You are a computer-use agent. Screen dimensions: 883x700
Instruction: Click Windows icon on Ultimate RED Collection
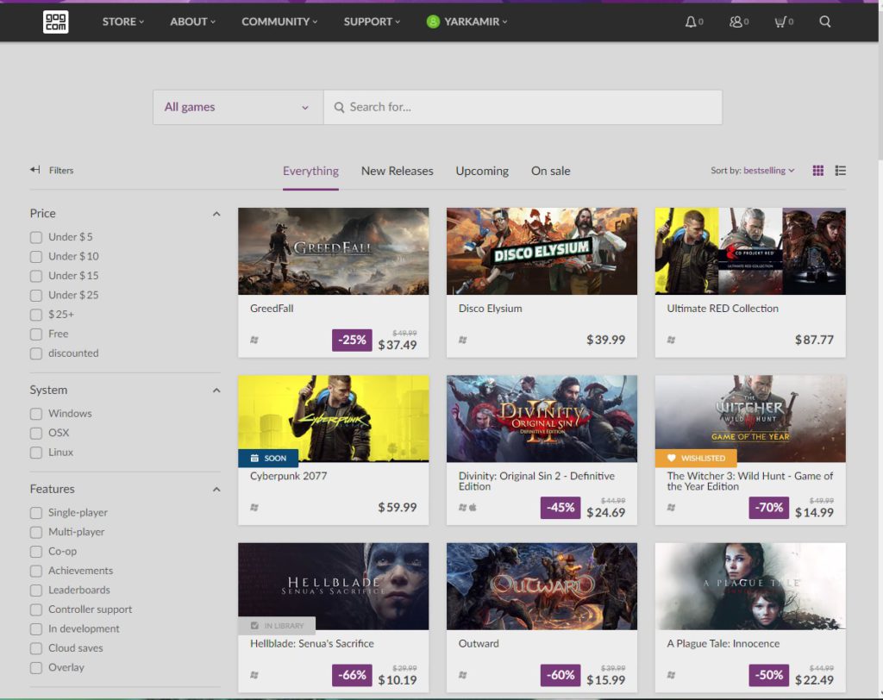(x=671, y=340)
